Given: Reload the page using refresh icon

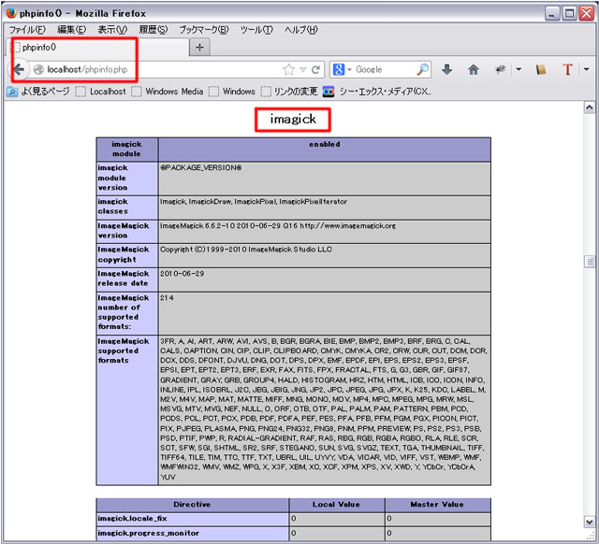Looking at the screenshot, I should point(315,69).
